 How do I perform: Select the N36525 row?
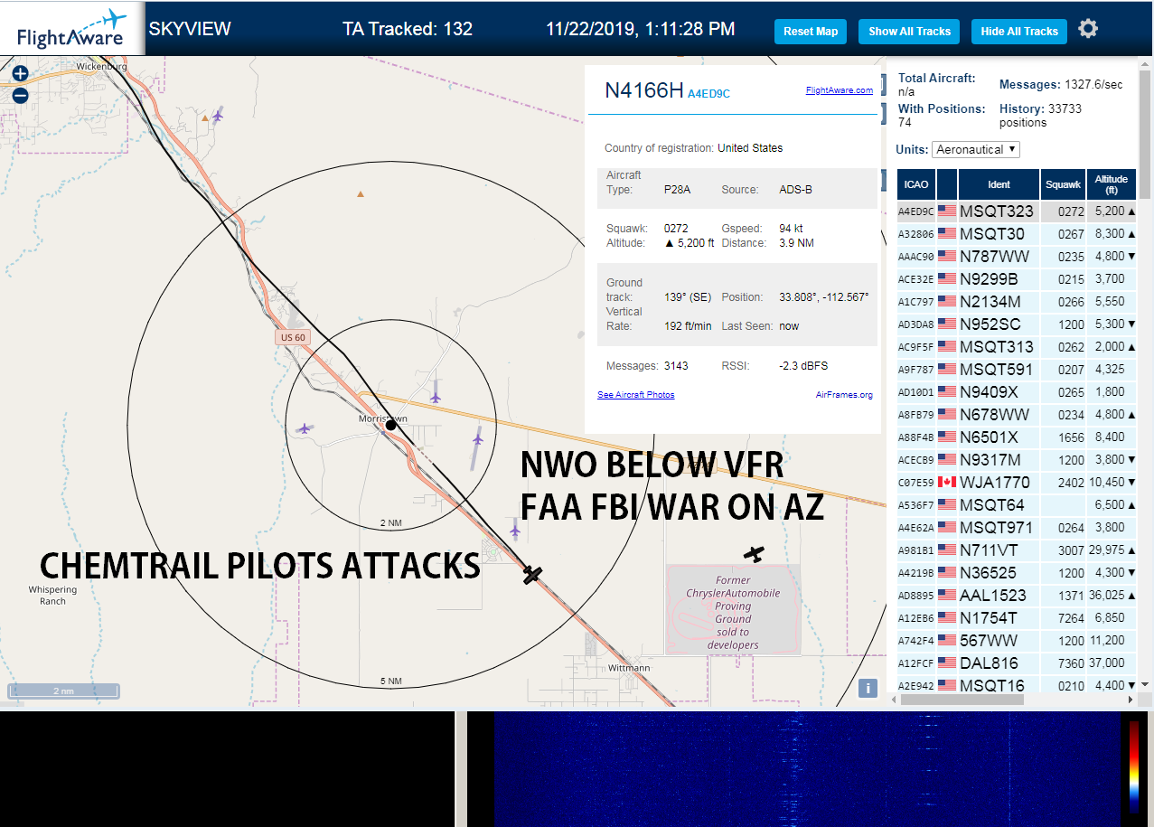(1017, 573)
